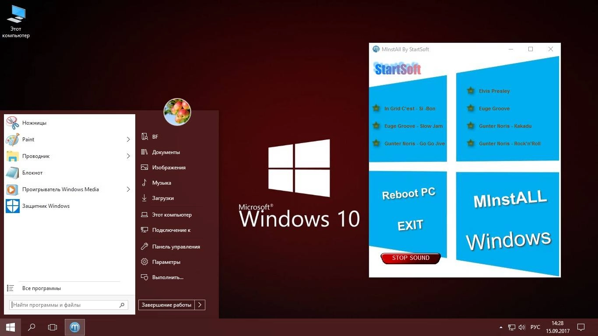Open the network icon in system tray
This screenshot has height=336, width=598.
click(511, 327)
